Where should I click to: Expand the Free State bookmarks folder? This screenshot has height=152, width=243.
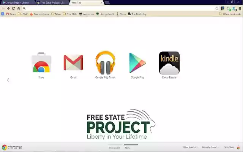70,14
